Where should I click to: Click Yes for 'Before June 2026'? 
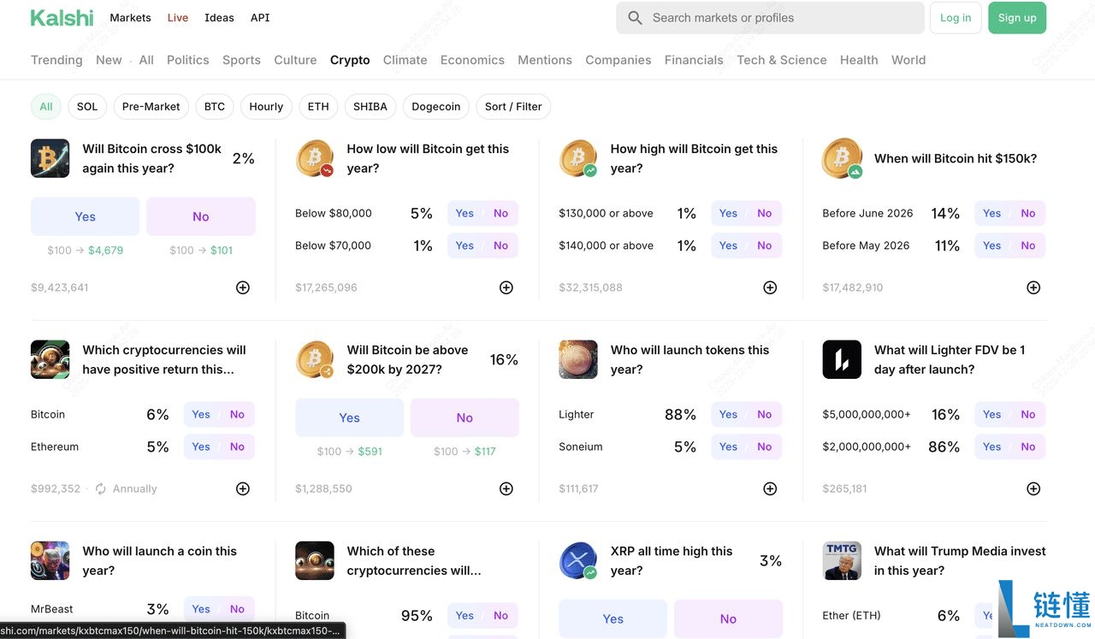coord(991,213)
